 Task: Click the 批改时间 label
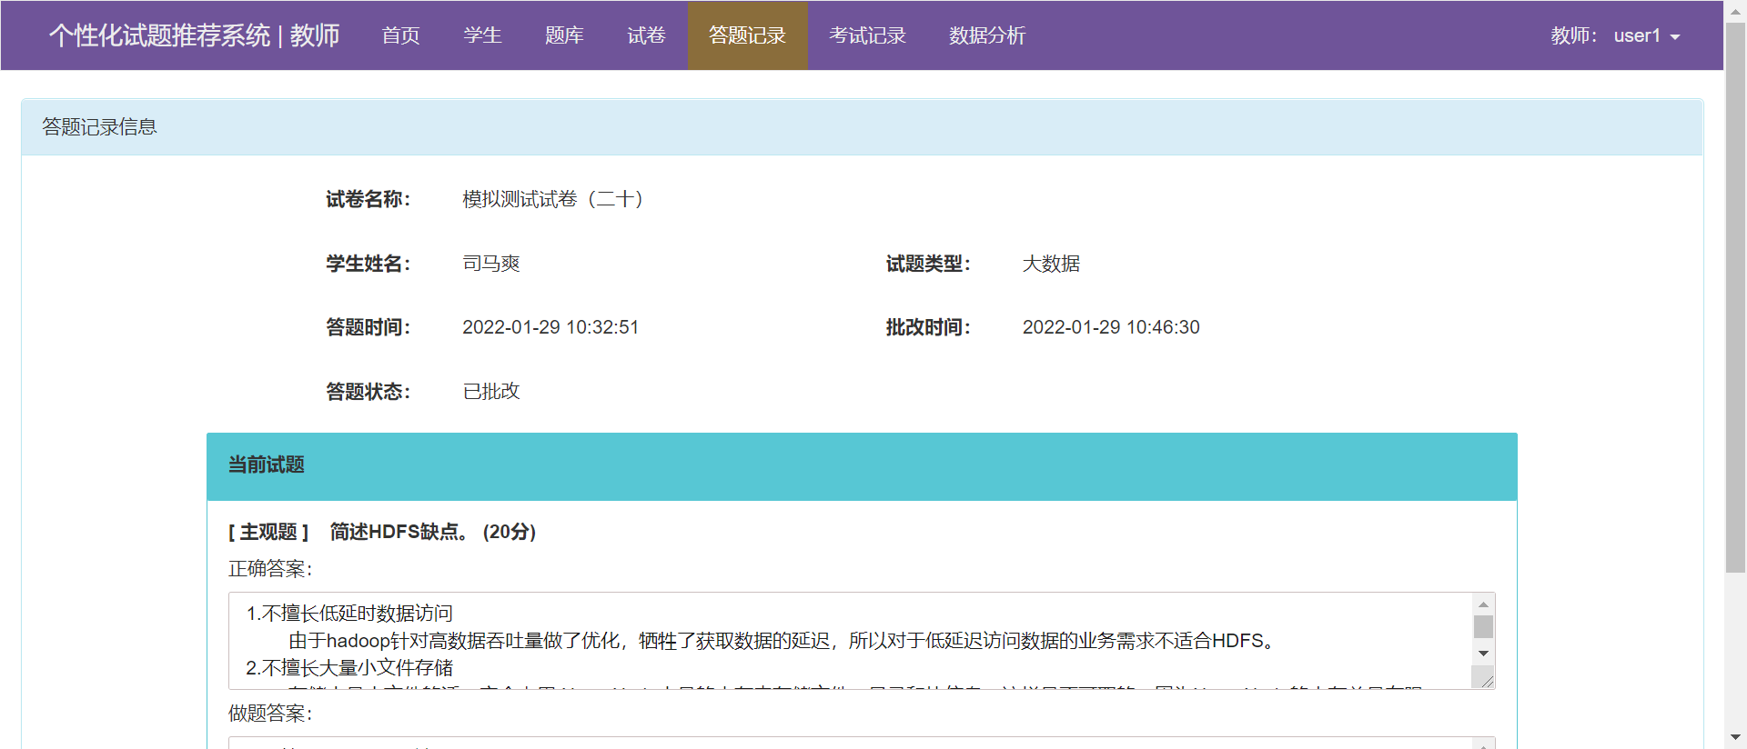coord(928,327)
